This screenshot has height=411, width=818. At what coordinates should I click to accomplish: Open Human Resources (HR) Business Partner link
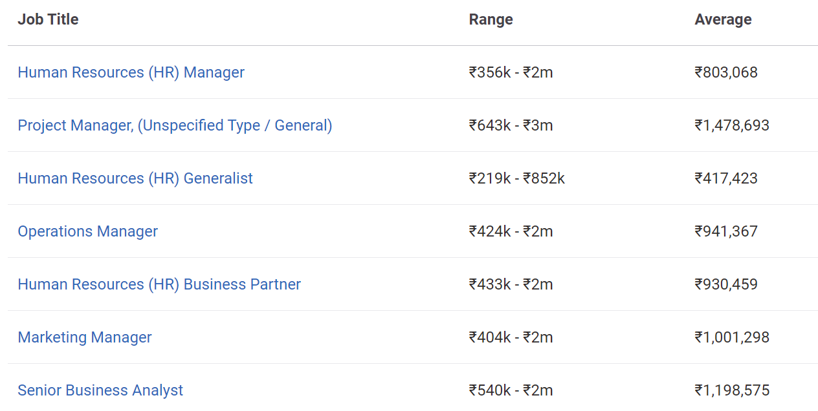click(159, 284)
